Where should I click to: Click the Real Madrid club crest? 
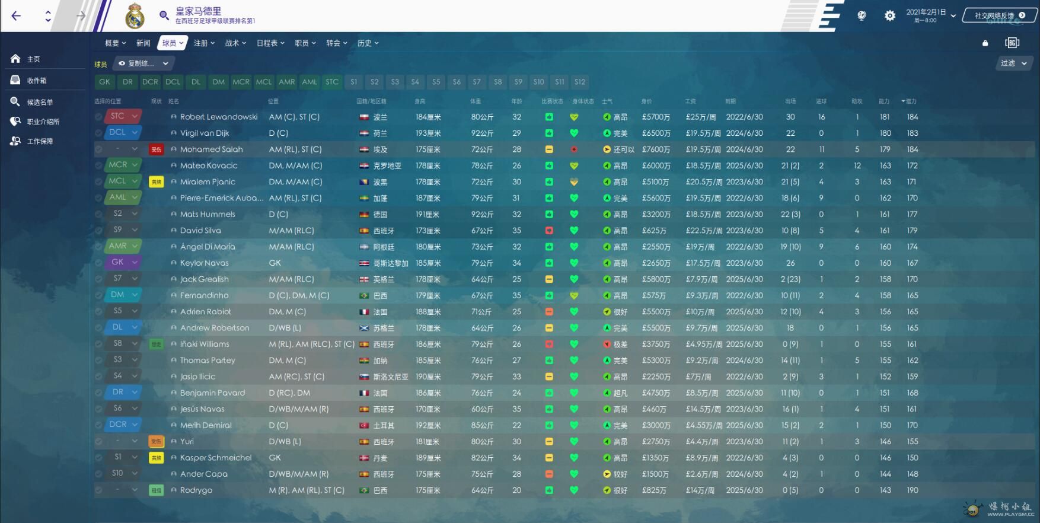click(x=135, y=16)
